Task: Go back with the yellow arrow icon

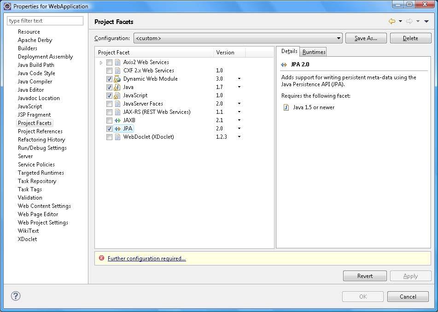Action: 392,21
